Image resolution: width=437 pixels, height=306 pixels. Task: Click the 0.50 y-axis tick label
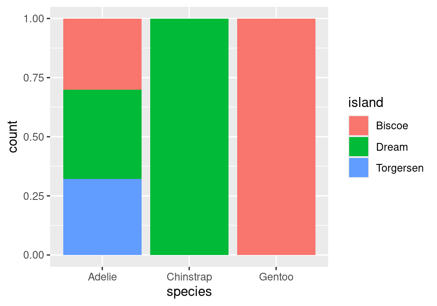34,137
